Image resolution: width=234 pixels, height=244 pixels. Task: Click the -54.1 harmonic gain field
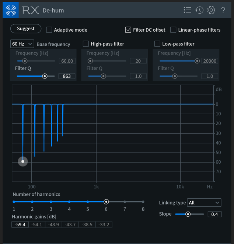point(37,224)
